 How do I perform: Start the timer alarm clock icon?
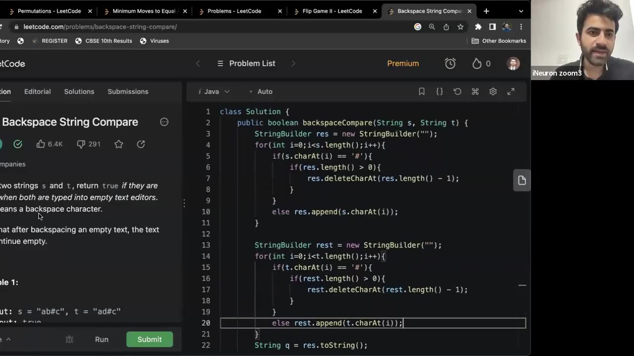(x=450, y=63)
